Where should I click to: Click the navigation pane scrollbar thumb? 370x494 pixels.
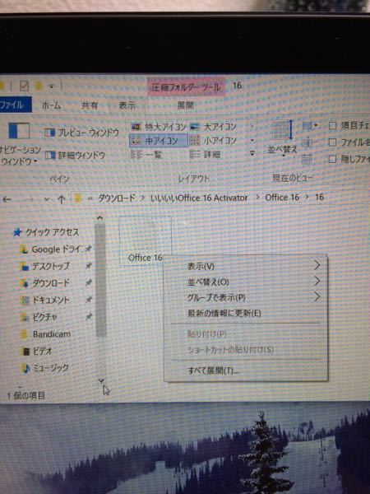[x=100, y=281]
